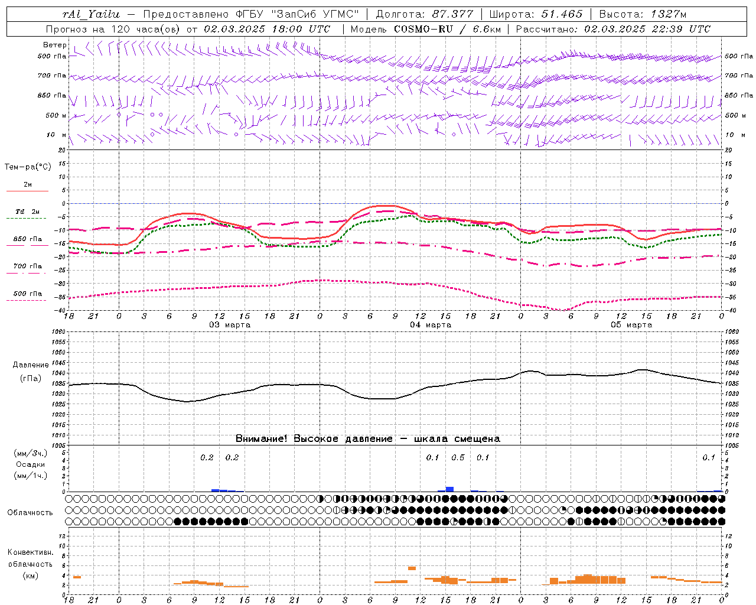Click the 04 марта date label

(x=431, y=325)
